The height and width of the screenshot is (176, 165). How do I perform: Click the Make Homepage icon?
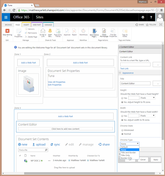click(104, 31)
